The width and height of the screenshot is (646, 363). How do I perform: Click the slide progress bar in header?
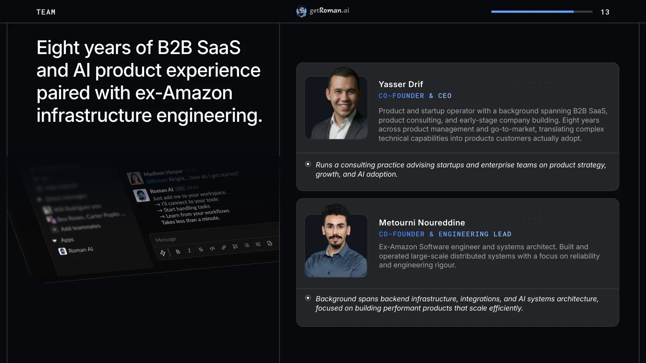[542, 12]
